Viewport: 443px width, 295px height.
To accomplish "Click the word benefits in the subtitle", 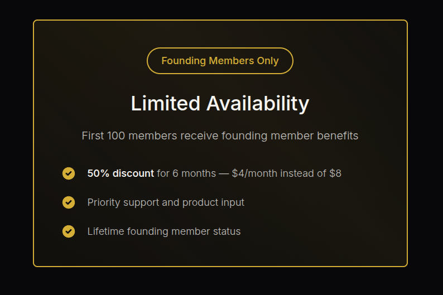I will (x=338, y=136).
